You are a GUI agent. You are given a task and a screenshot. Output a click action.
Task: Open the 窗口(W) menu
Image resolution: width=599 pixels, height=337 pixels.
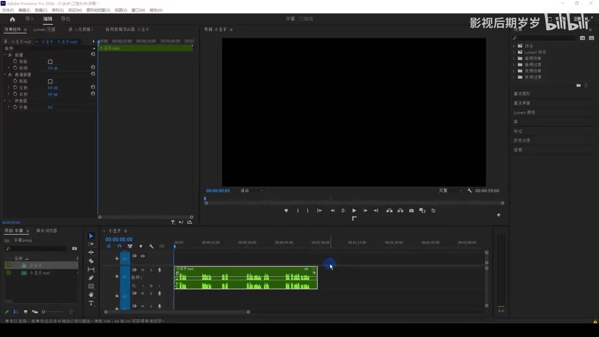(139, 10)
